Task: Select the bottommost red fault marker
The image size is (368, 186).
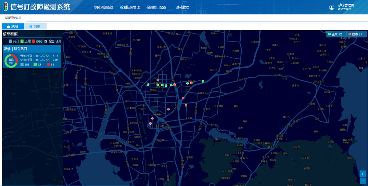Action: point(150,123)
